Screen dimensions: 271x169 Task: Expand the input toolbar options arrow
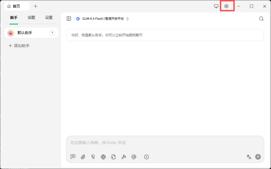[x=146, y=157]
